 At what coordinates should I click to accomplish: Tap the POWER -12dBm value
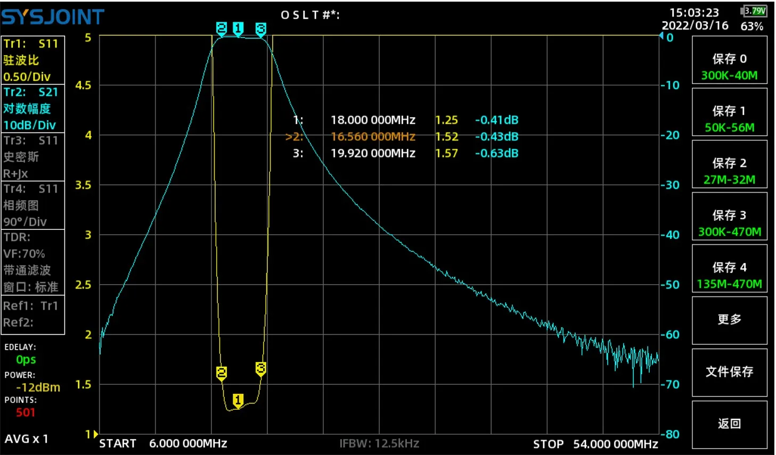(x=38, y=387)
